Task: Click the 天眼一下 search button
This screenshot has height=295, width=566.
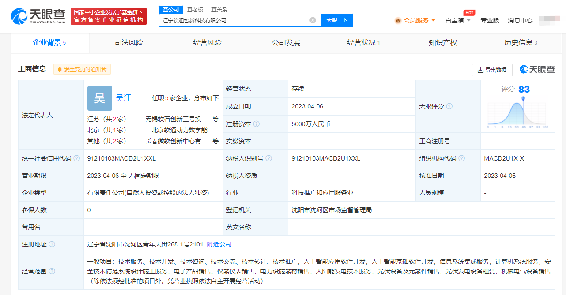Action: [x=337, y=20]
